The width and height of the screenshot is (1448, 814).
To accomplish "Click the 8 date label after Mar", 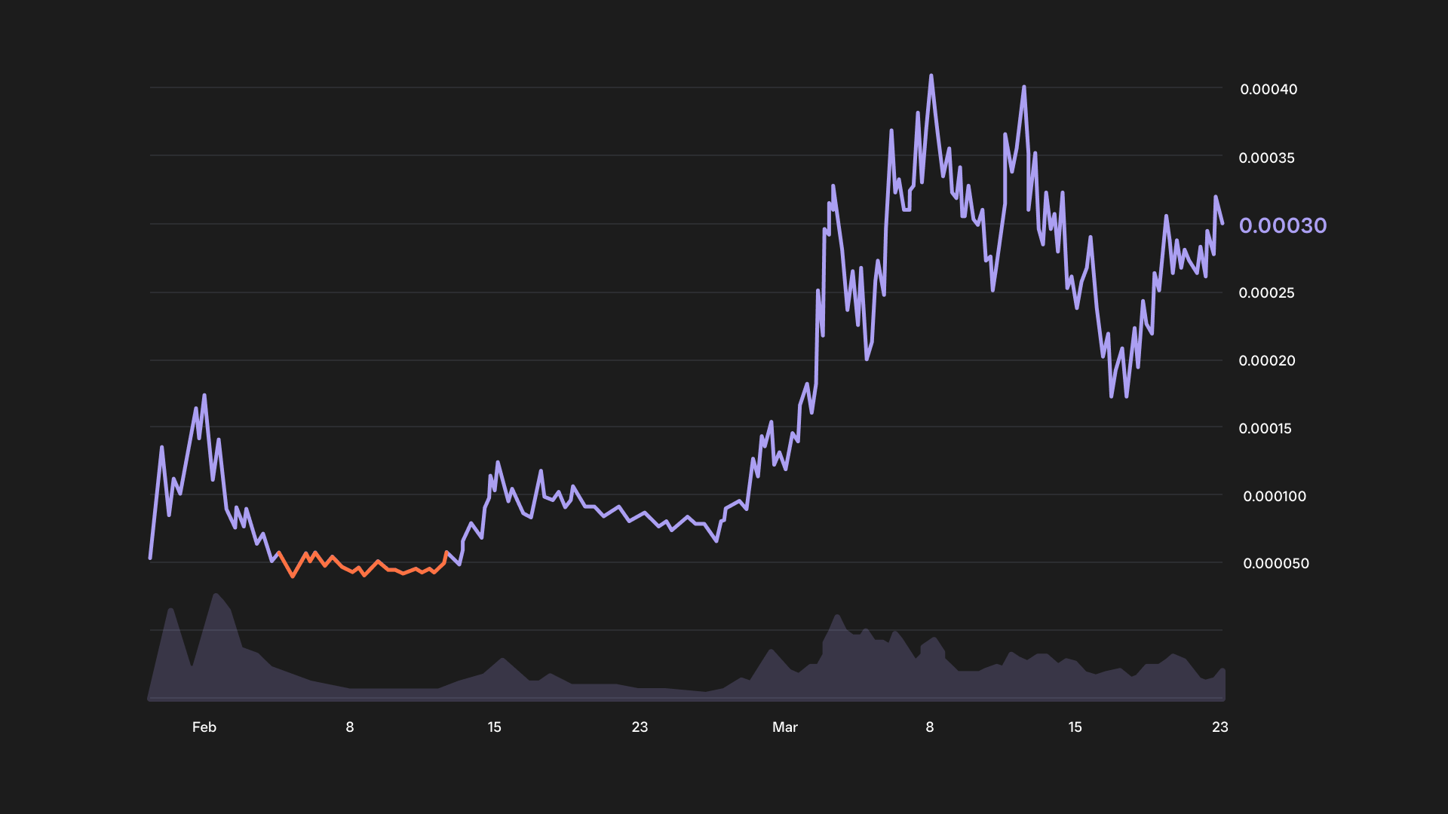I will pos(929,727).
